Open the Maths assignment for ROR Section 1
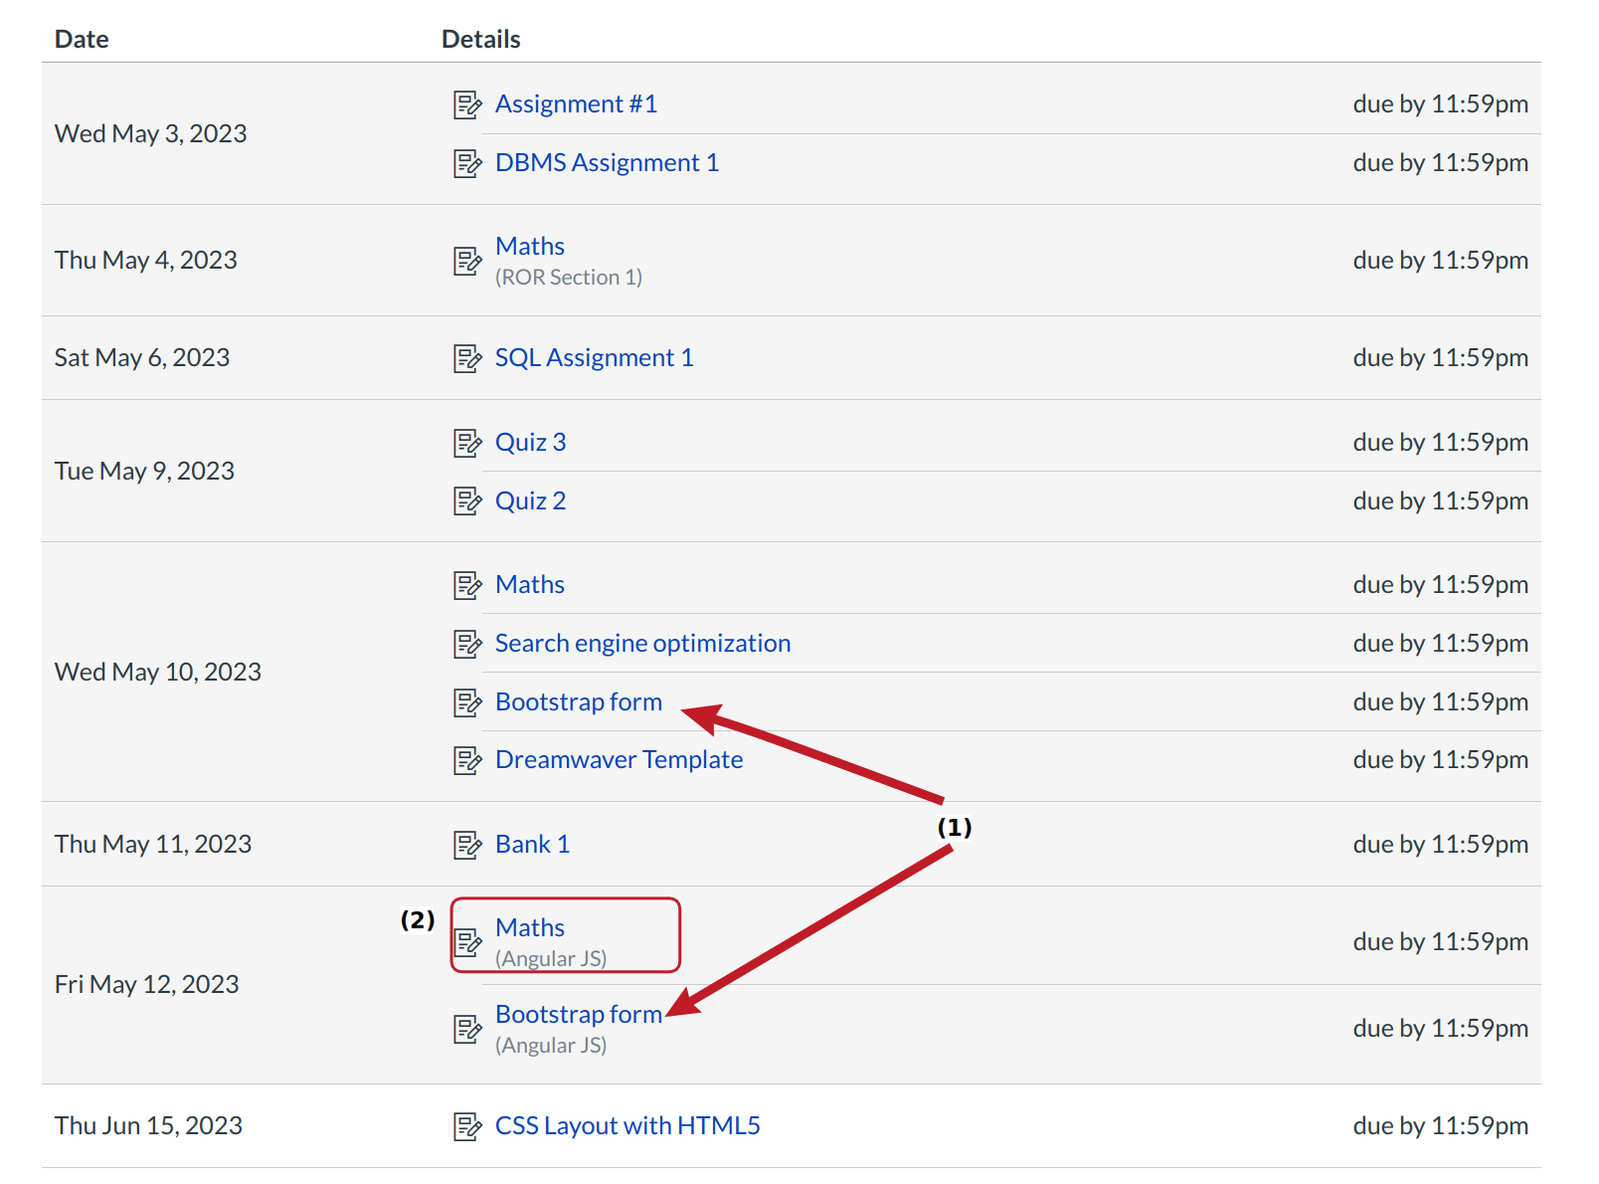 point(530,247)
